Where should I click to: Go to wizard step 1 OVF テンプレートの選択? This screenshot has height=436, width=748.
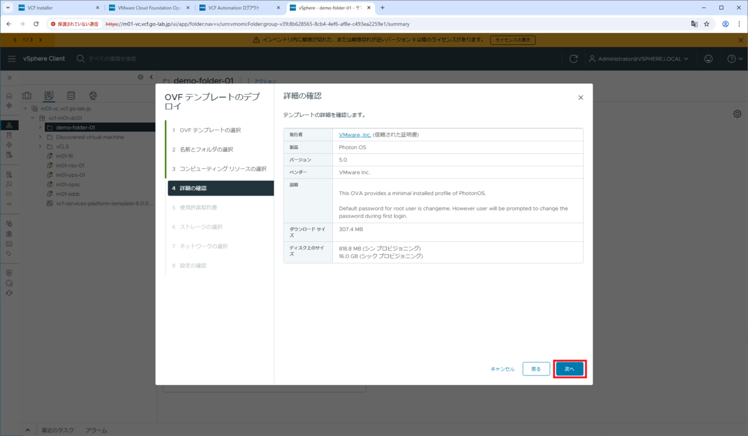click(206, 130)
